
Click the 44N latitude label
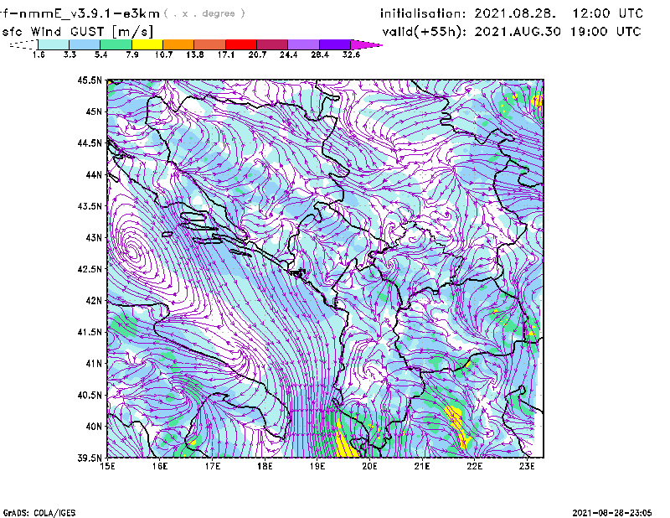tap(94, 174)
